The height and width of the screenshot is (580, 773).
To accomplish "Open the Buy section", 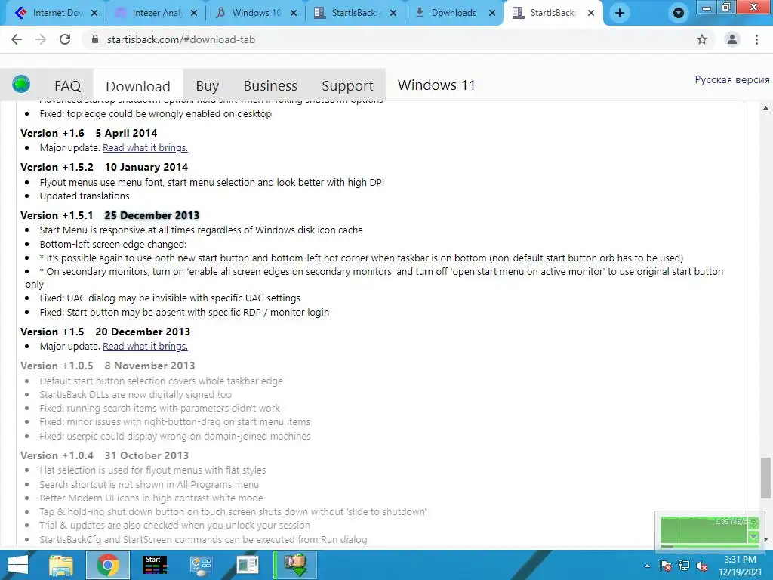I will (x=207, y=86).
